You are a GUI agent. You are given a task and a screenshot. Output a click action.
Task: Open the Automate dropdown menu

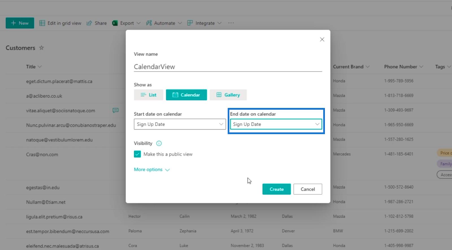click(x=164, y=23)
